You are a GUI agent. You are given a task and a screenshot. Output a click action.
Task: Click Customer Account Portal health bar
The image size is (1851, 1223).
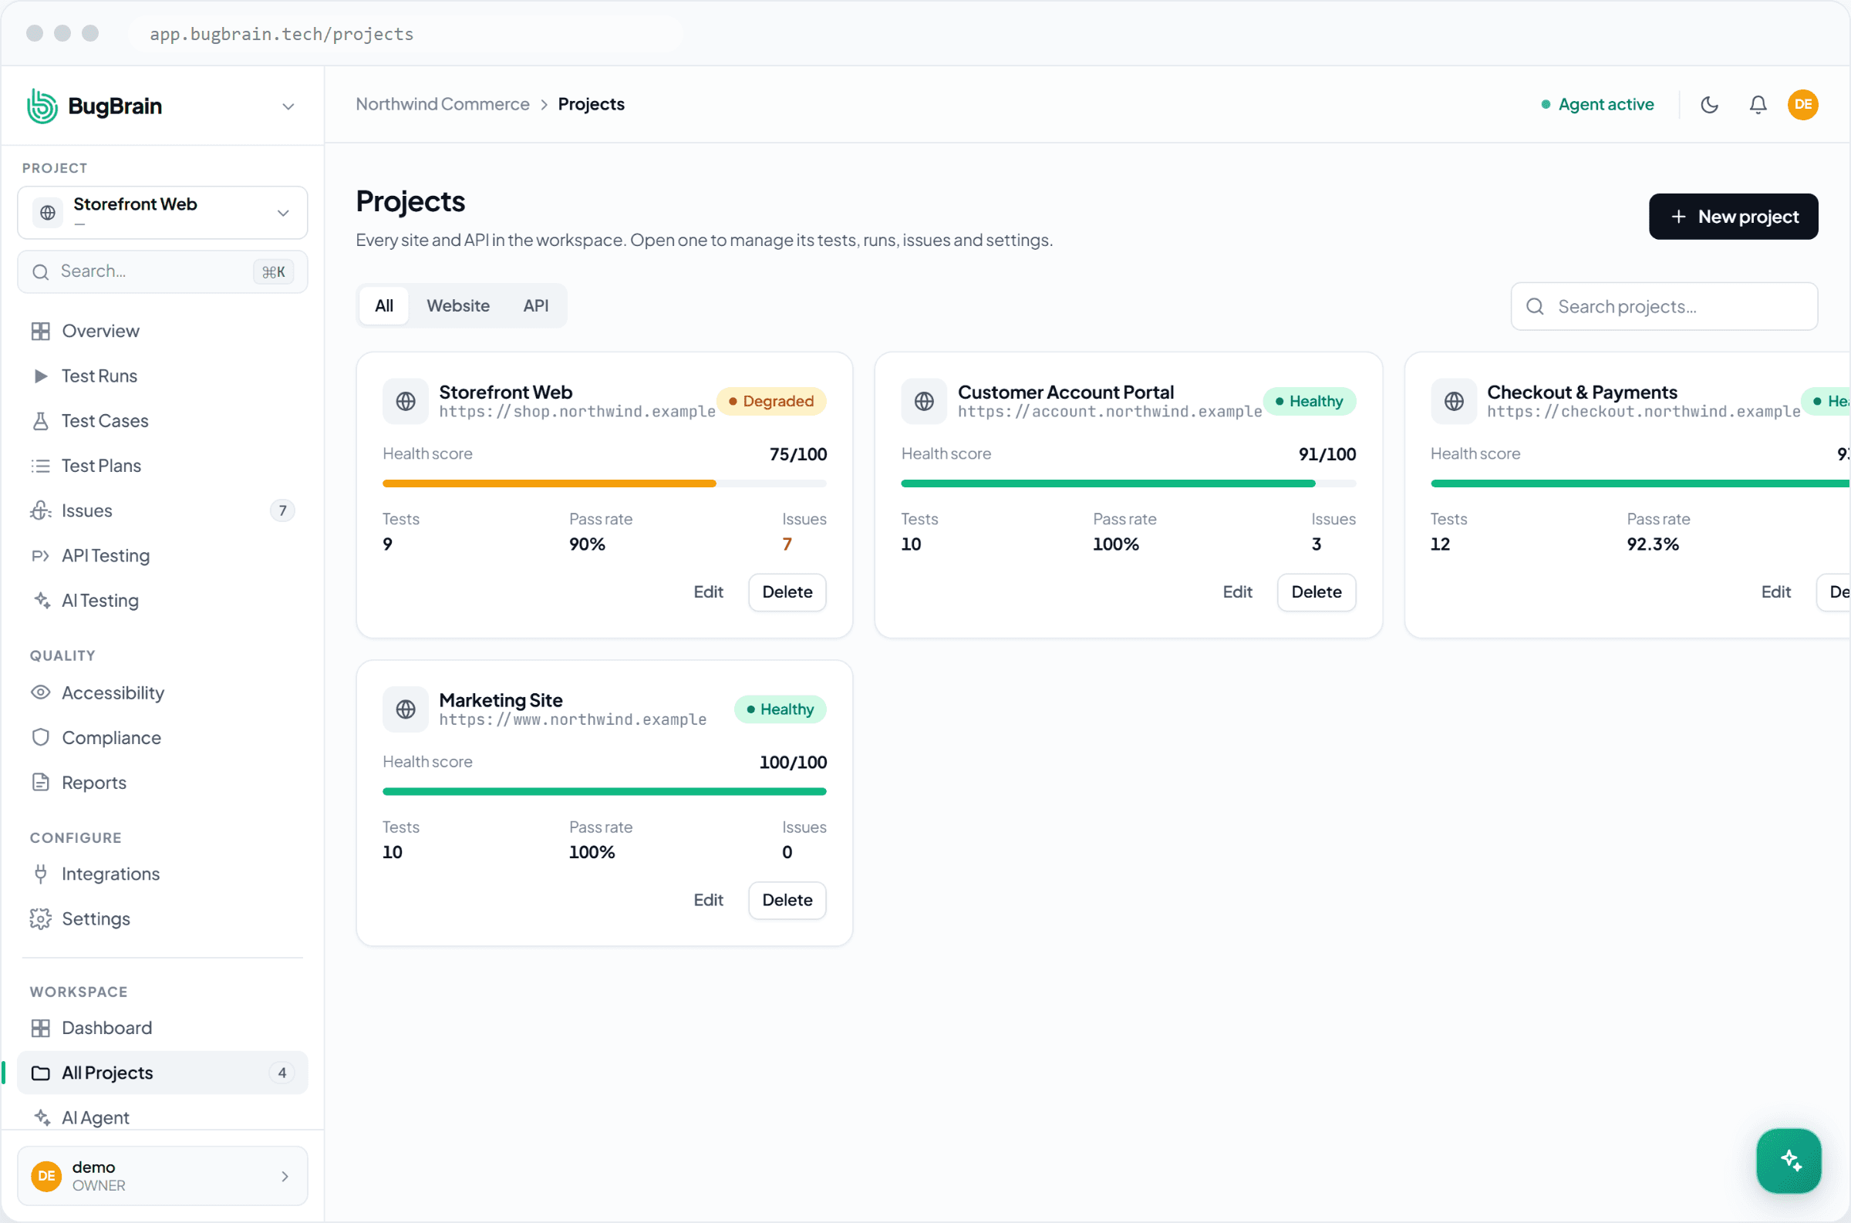coord(1128,483)
